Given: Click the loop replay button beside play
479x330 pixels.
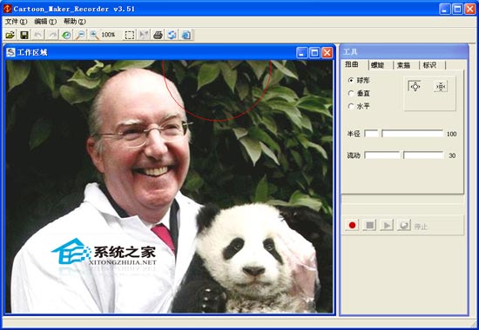Looking at the screenshot, I should click(x=404, y=225).
